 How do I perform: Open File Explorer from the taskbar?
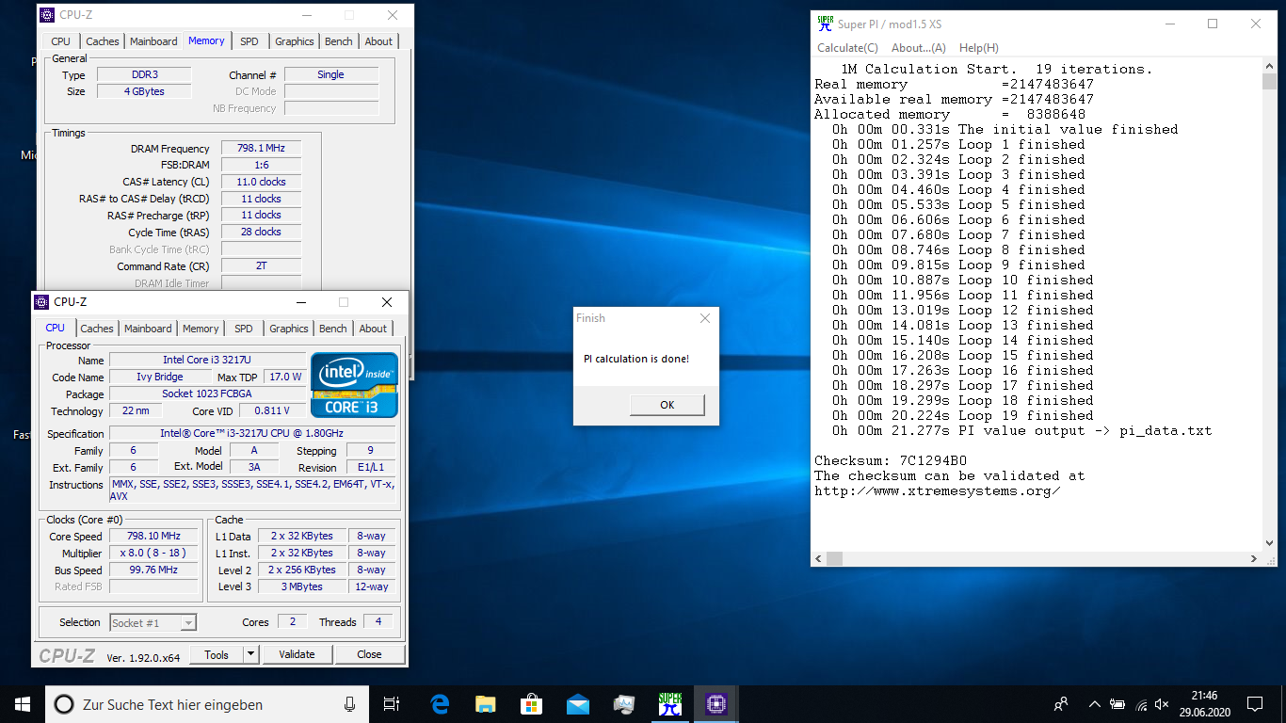point(486,704)
